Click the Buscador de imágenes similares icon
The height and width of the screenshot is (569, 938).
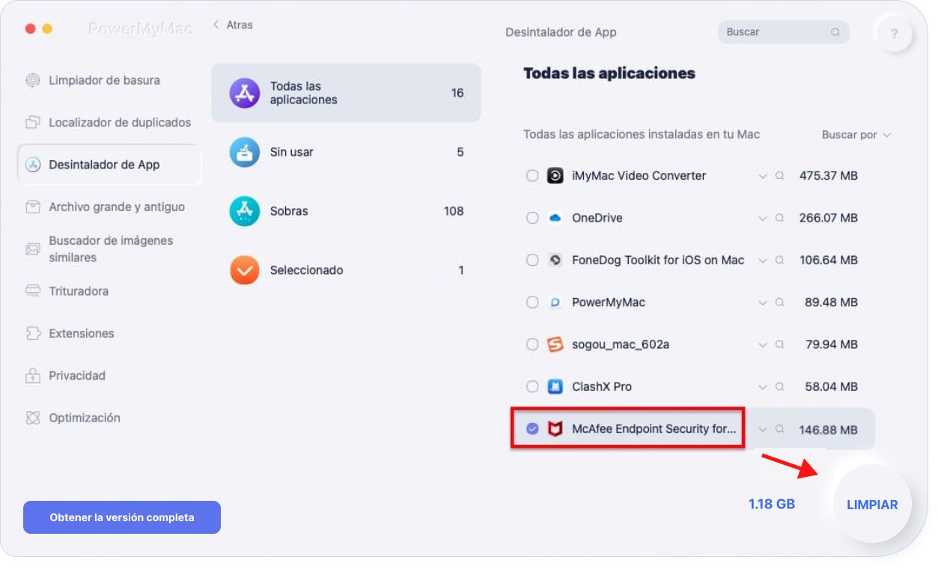(33, 249)
